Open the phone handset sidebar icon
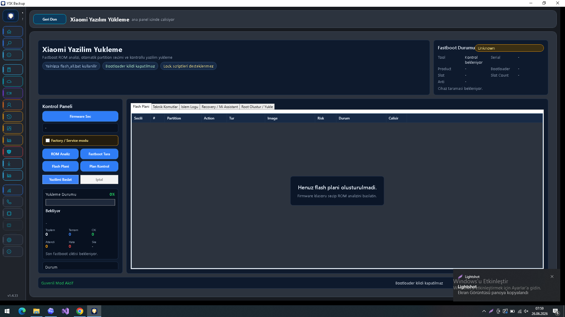 pos(13,202)
